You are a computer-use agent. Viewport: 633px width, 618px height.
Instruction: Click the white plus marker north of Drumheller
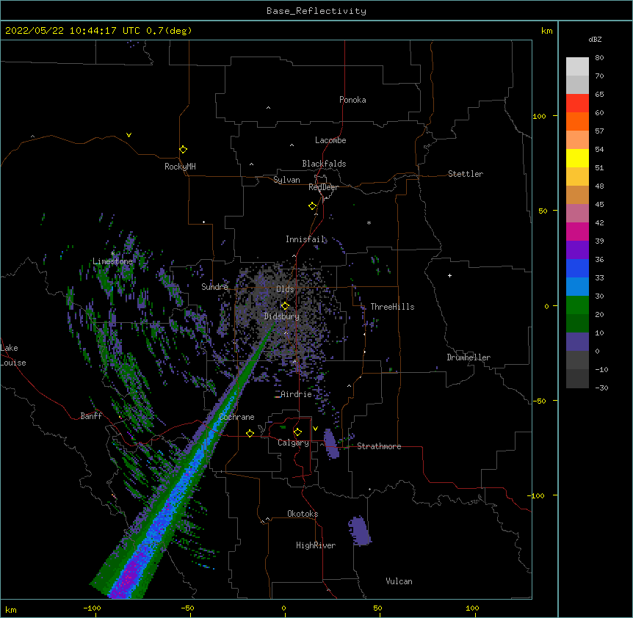(x=449, y=275)
